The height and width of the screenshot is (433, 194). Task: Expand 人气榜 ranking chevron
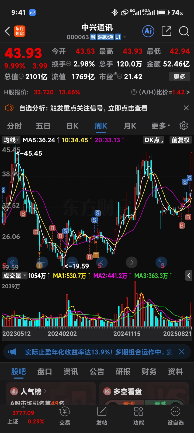(x=45, y=391)
